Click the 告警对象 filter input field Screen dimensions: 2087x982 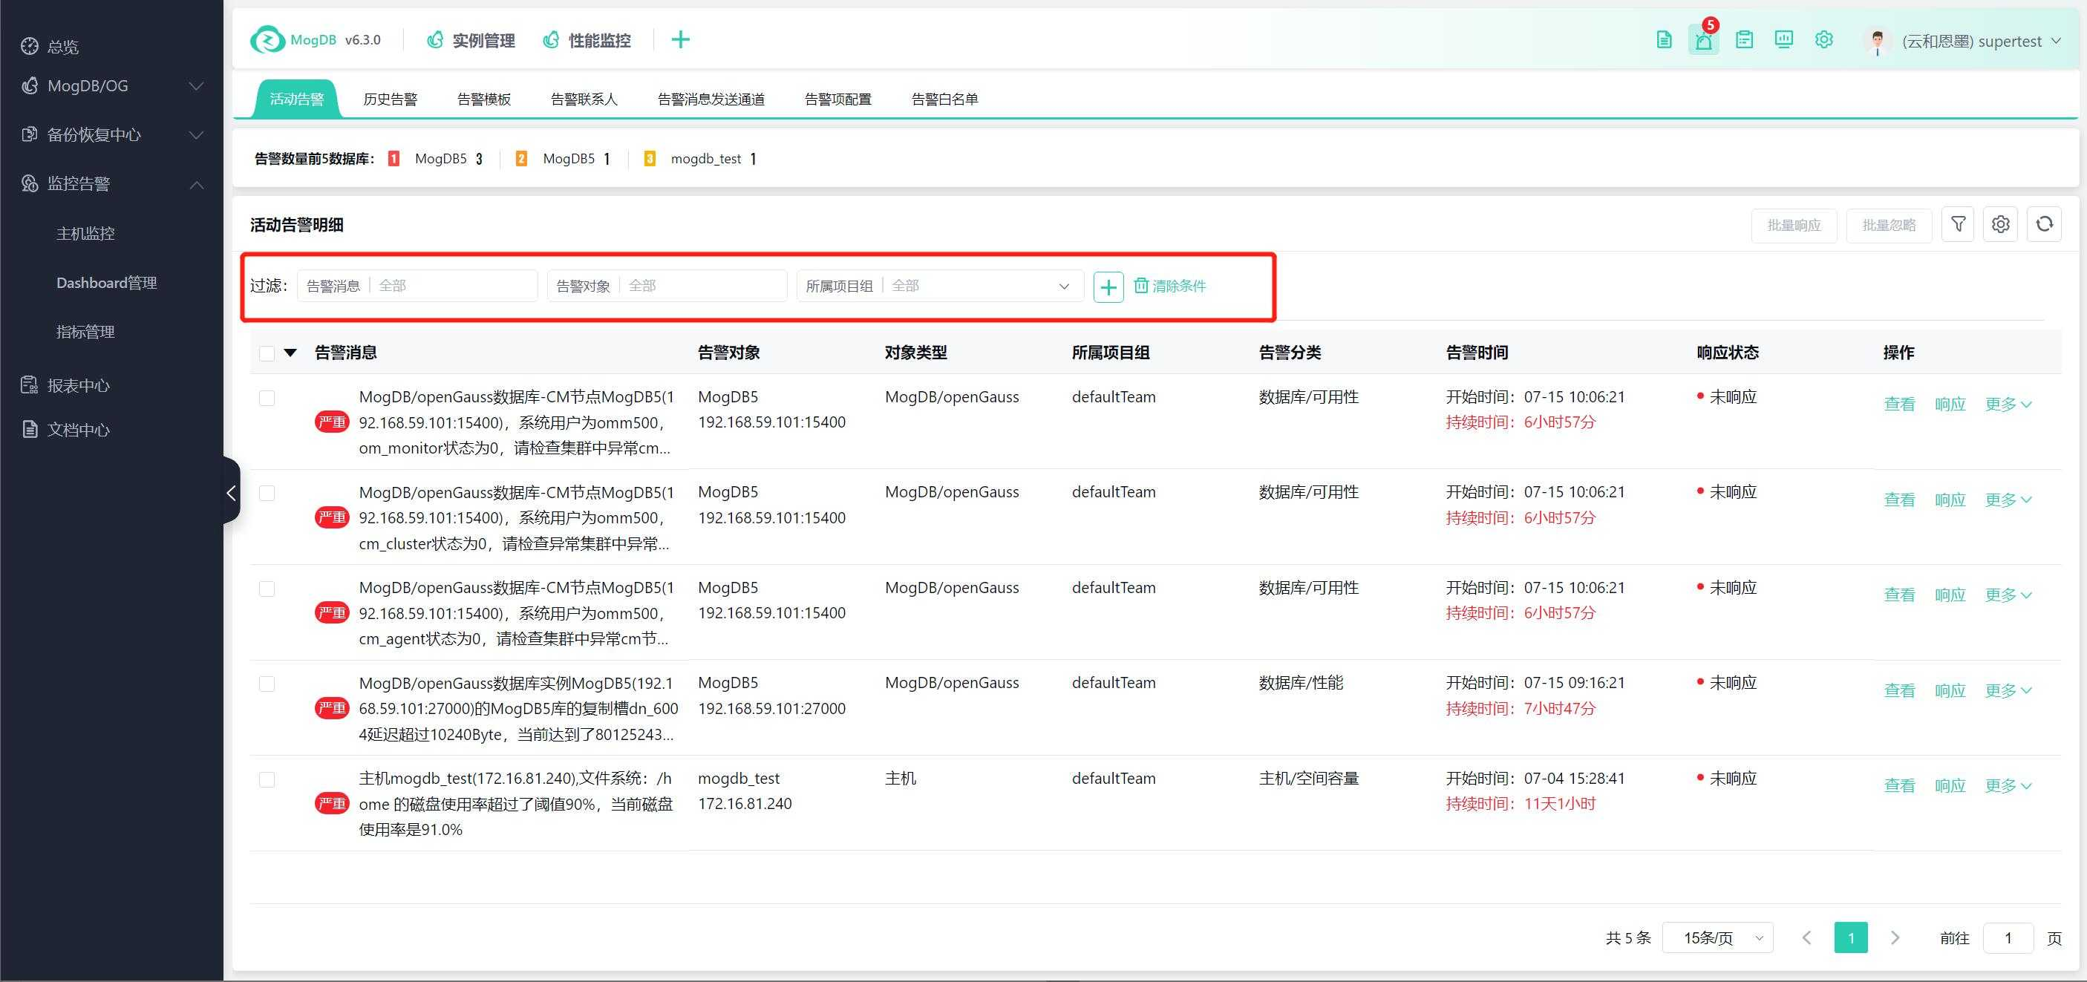[x=667, y=286]
